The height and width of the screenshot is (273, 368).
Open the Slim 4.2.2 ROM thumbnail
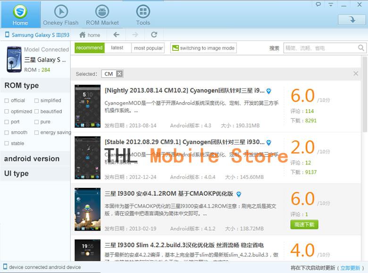click(x=88, y=250)
